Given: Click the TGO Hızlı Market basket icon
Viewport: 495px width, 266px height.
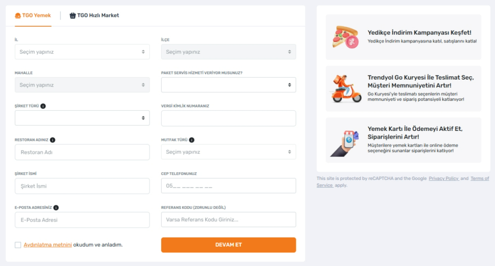Looking at the screenshot, I should (x=72, y=16).
